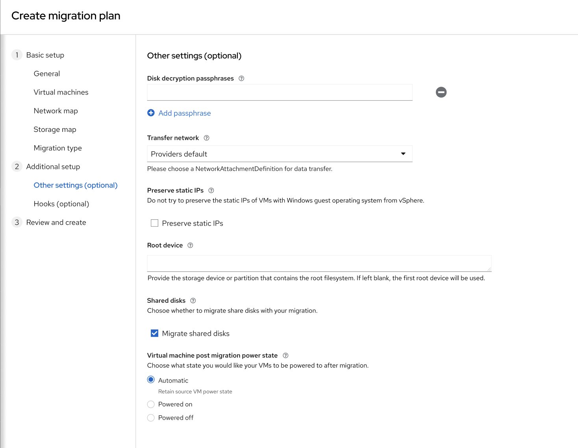Image resolution: width=578 pixels, height=448 pixels.
Task: Click the plus icon beside Add passphrase
Action: 151,113
